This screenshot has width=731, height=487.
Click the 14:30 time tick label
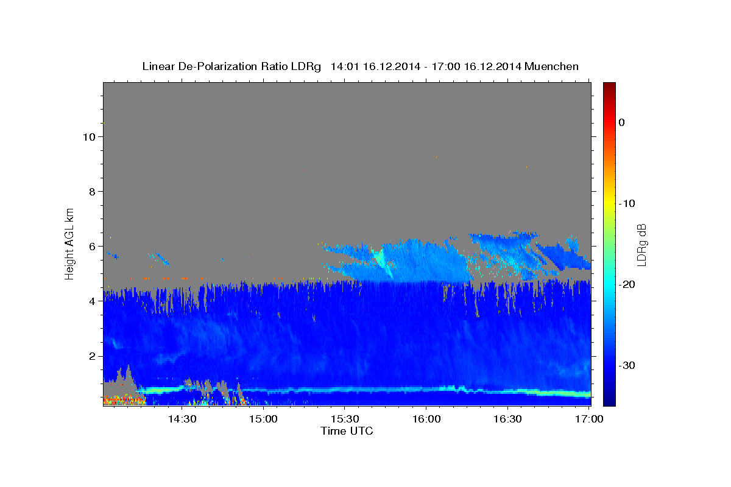click(x=182, y=419)
